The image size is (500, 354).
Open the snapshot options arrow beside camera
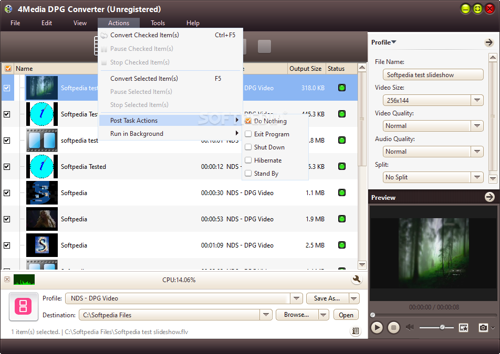click(x=493, y=328)
